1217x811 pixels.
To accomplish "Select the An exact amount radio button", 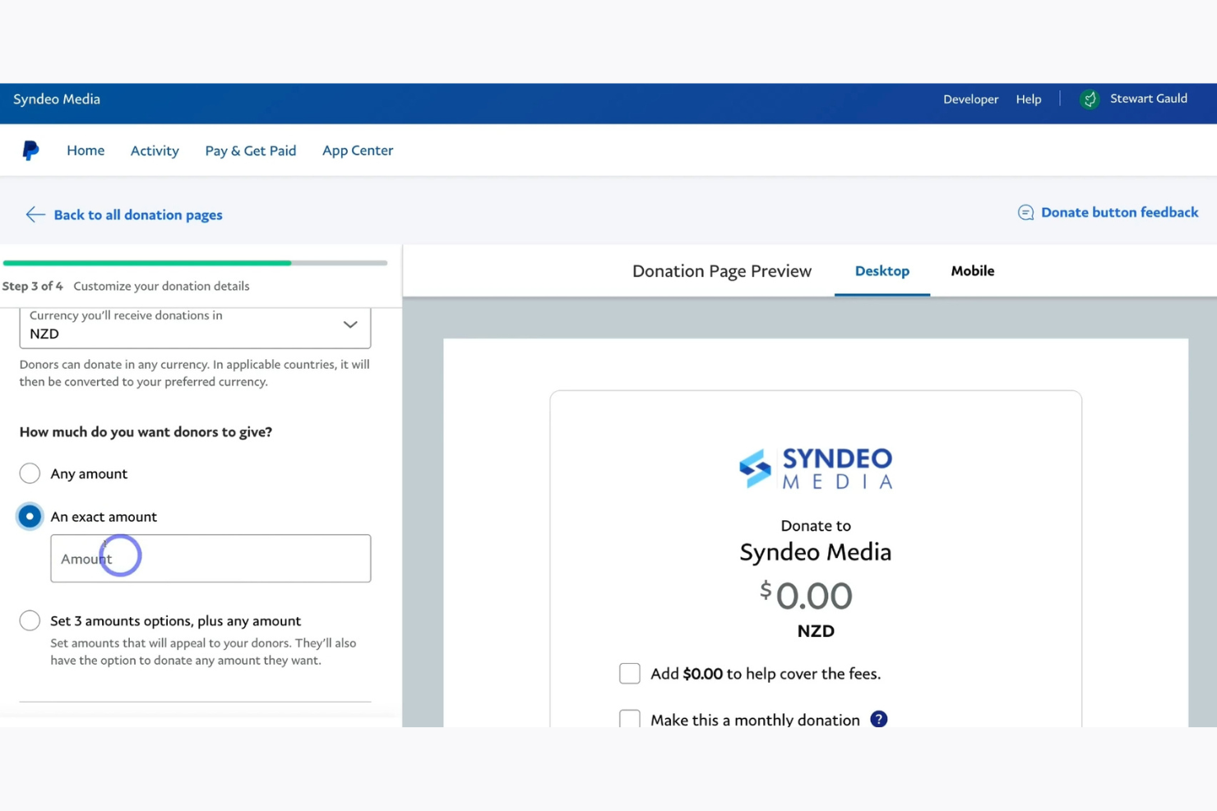I will click(x=30, y=517).
